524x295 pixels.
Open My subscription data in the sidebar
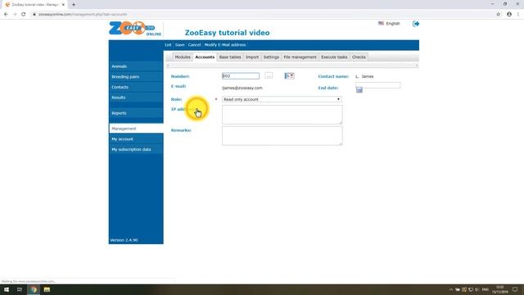click(136, 149)
